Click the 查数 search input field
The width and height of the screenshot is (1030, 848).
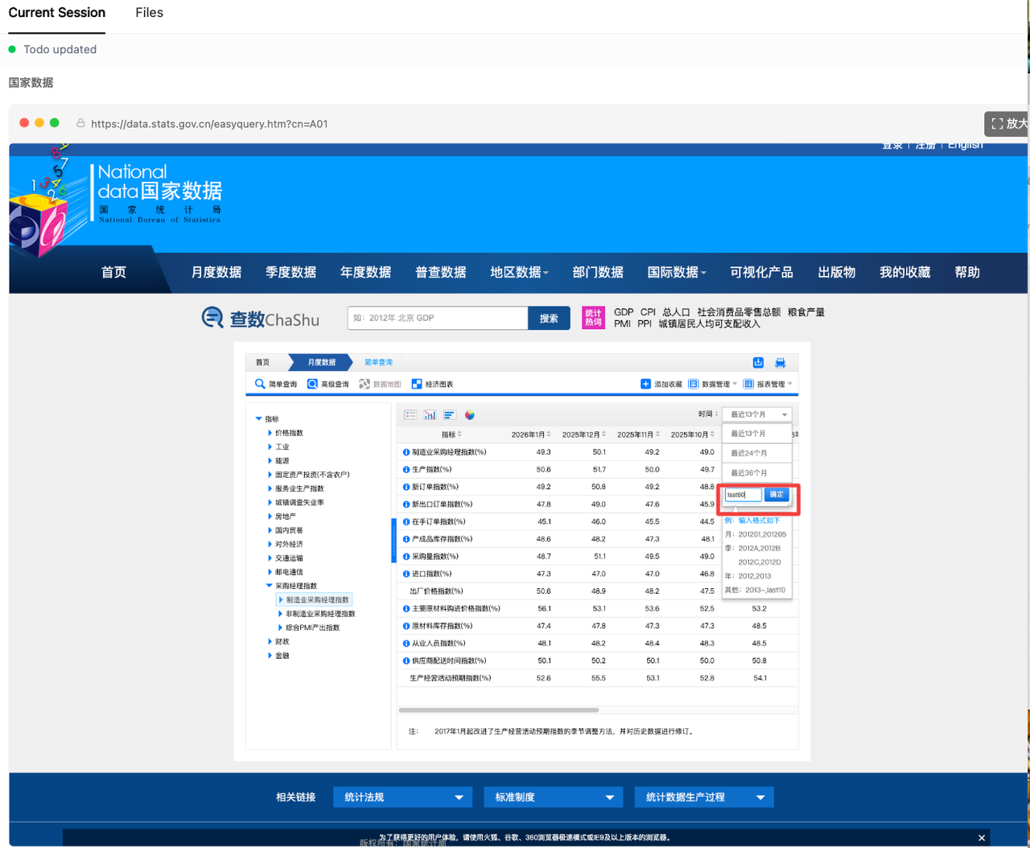(438, 318)
